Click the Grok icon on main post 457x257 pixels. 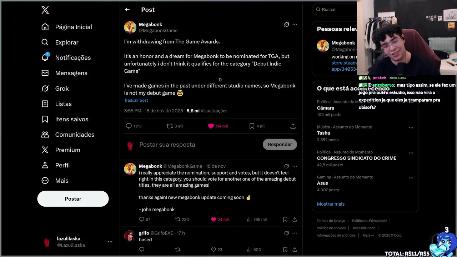pos(286,25)
